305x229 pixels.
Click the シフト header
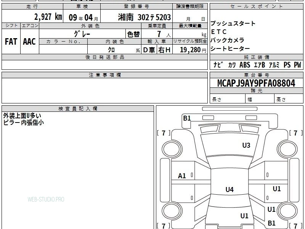(11, 26)
